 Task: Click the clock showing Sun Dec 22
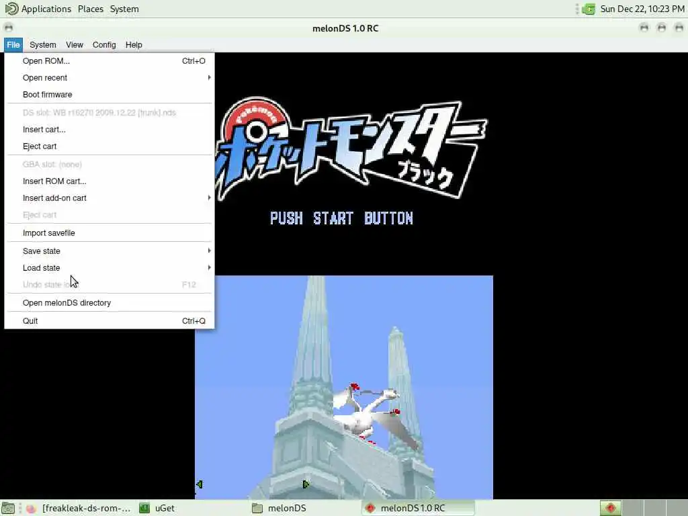point(642,9)
